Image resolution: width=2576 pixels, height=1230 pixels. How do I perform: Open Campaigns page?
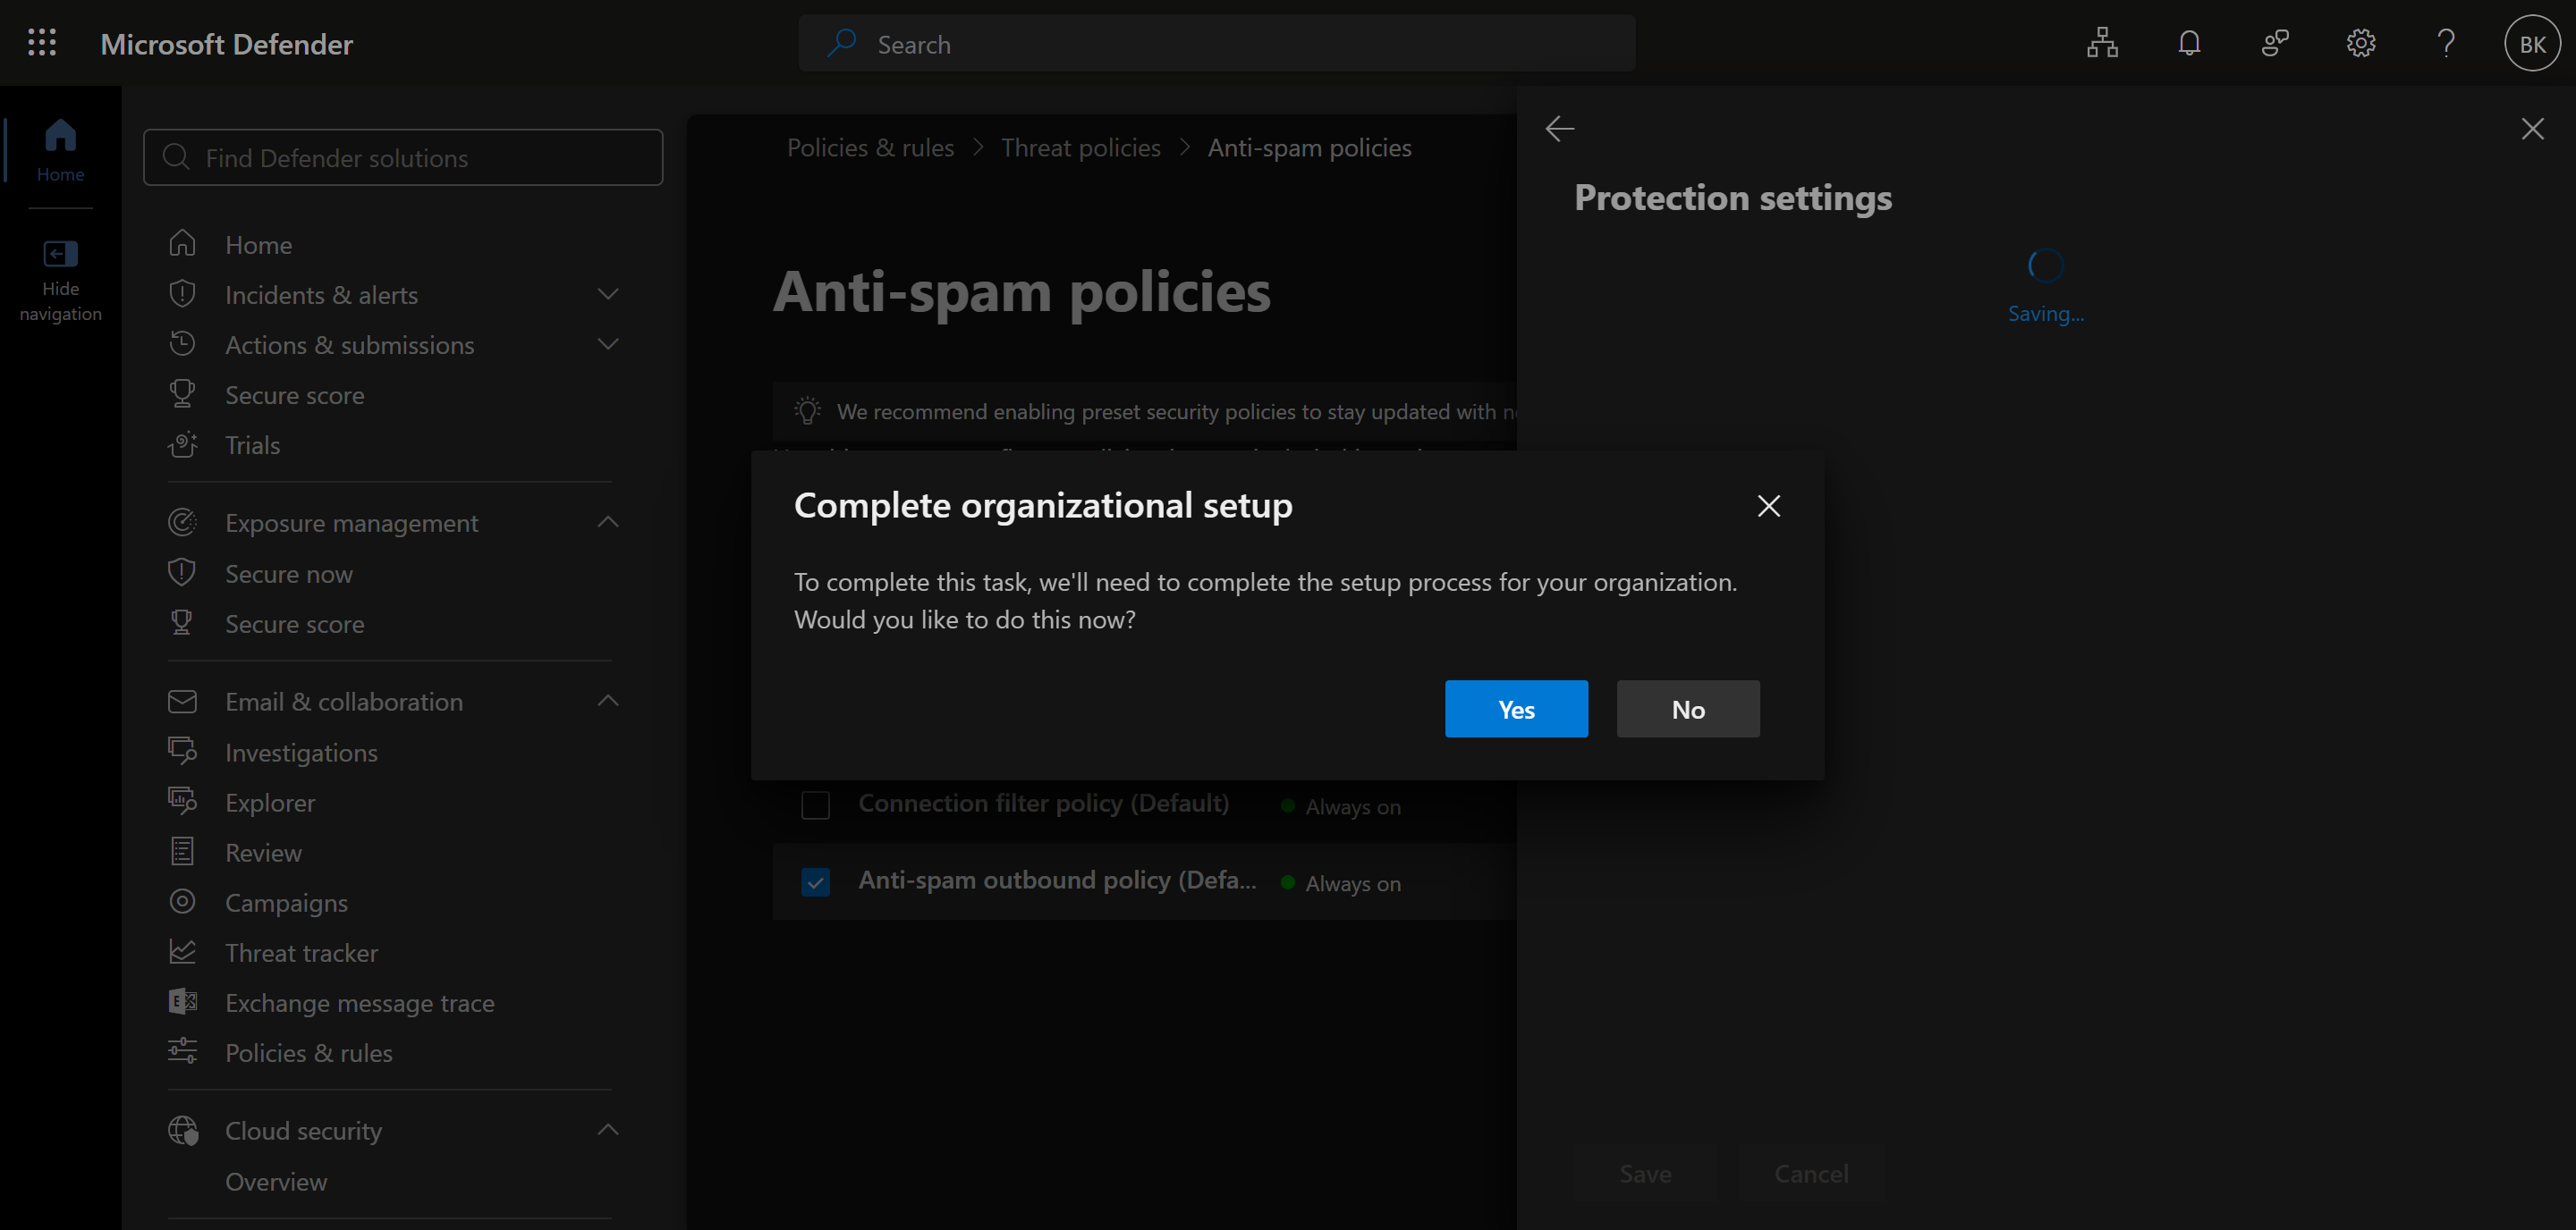286,902
